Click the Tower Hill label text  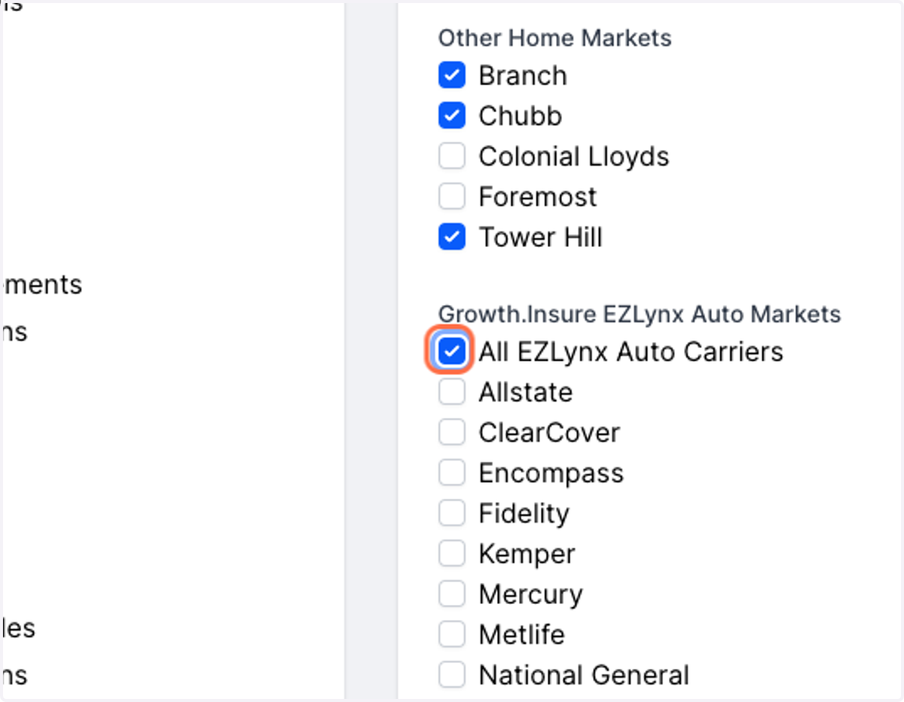pyautogui.click(x=541, y=237)
